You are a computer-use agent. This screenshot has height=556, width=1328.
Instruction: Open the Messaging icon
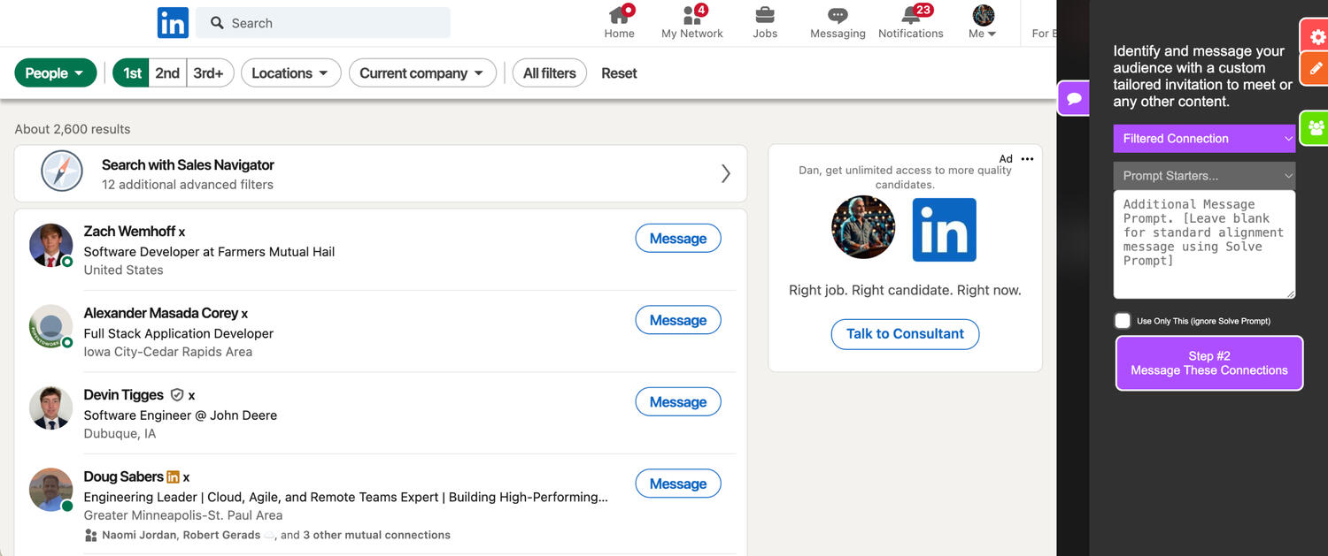pyautogui.click(x=837, y=16)
